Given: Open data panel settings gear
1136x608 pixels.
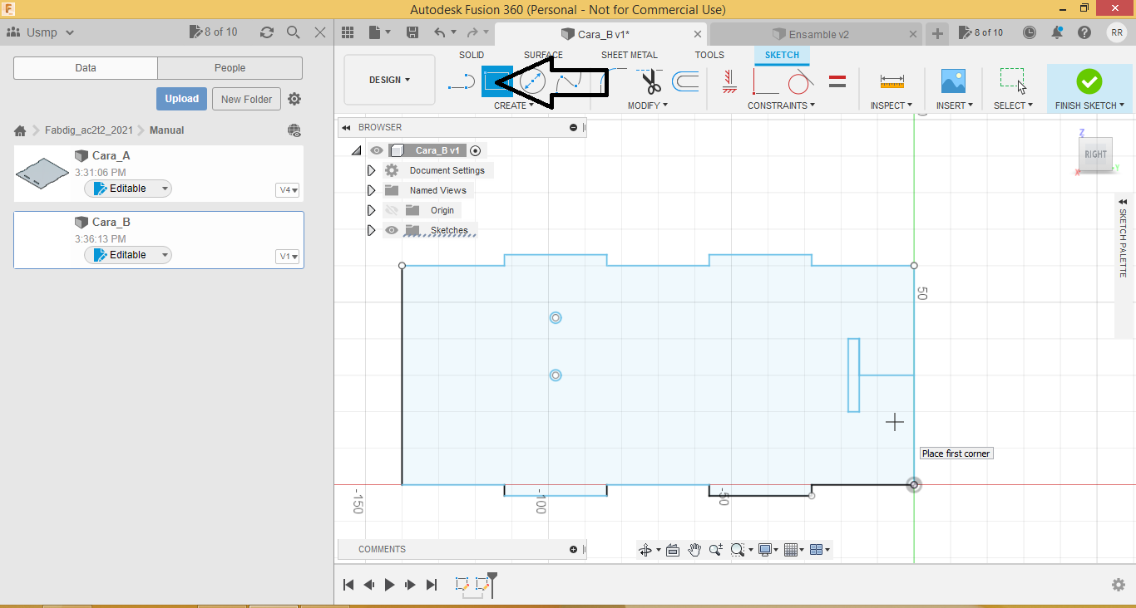Looking at the screenshot, I should pyautogui.click(x=294, y=99).
